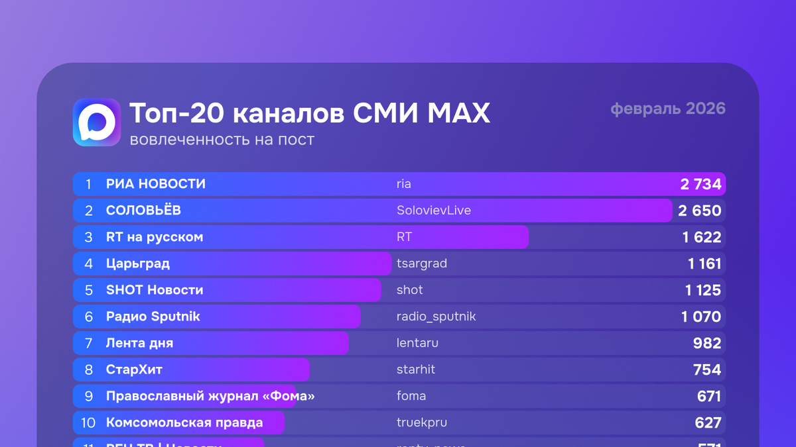Click the subtitle 'вовлеченность на пост'
This screenshot has height=447, width=796.
(222, 140)
